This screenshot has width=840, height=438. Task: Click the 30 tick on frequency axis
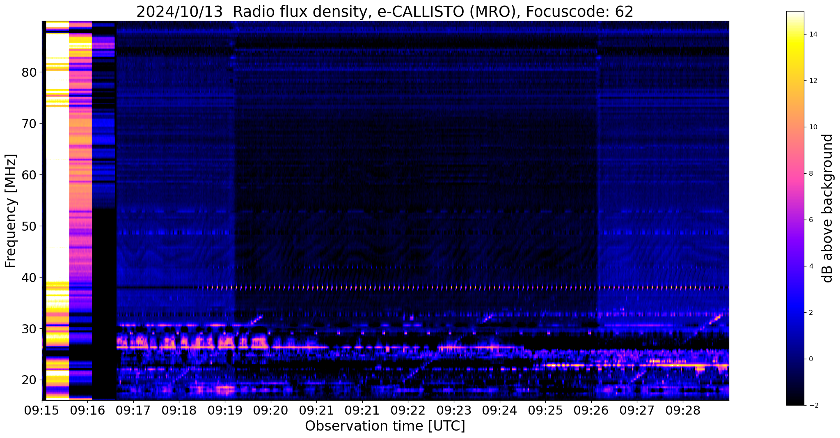coord(29,329)
